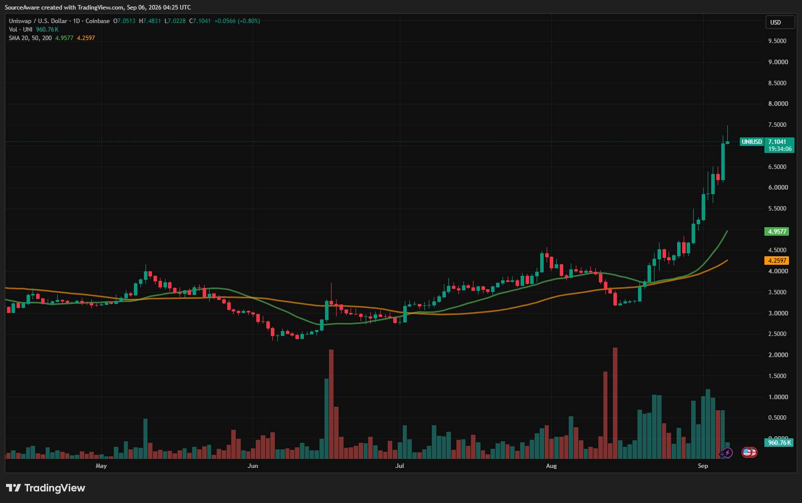Click the 2.5000 price scale label

click(778, 334)
